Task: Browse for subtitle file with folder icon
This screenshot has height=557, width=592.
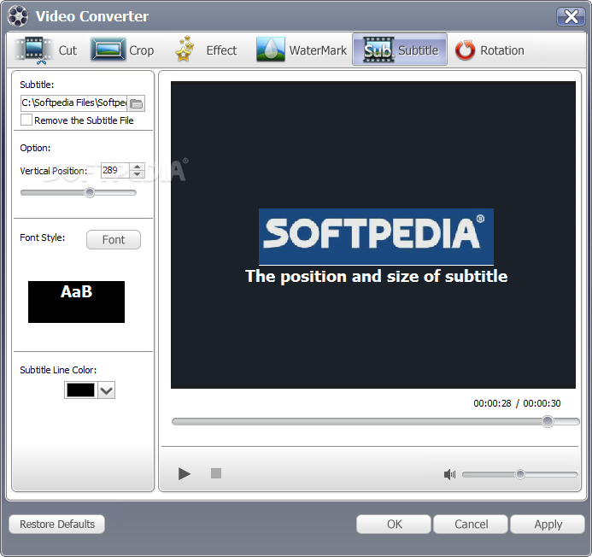Action: tap(137, 103)
